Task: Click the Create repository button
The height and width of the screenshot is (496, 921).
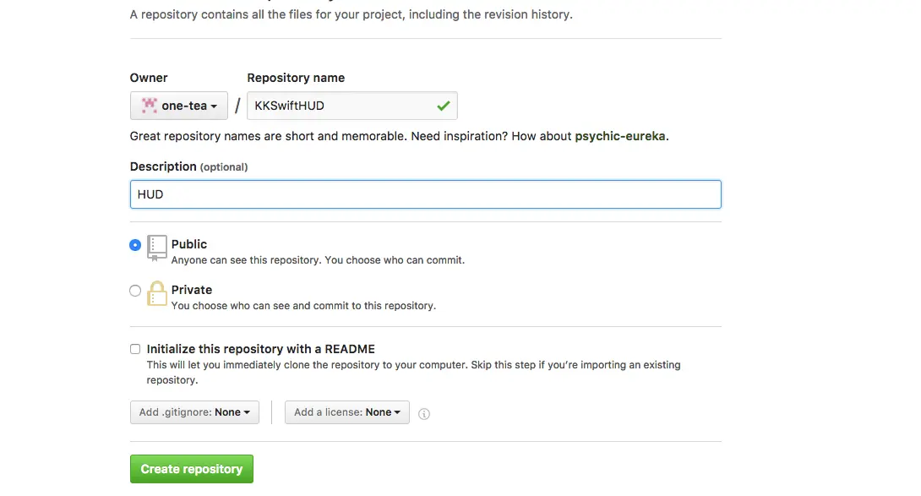Action: pos(192,469)
